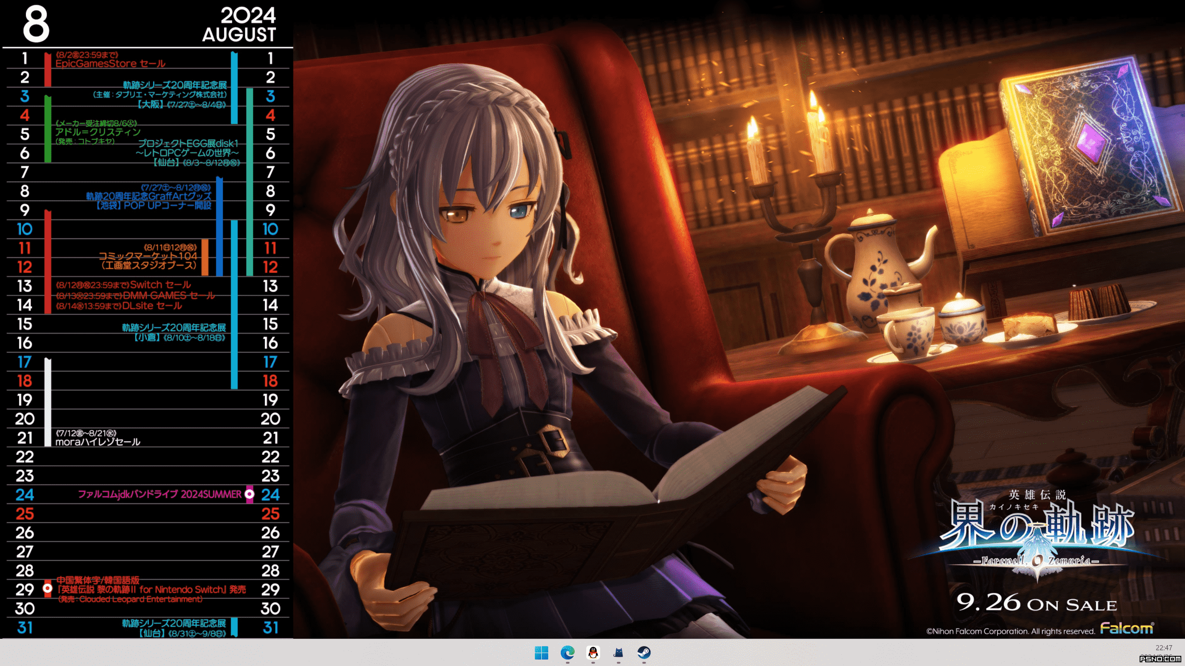Screen dimensions: 1185x666
Task: Click the pink circle marker beside August 24
Action: click(x=250, y=494)
